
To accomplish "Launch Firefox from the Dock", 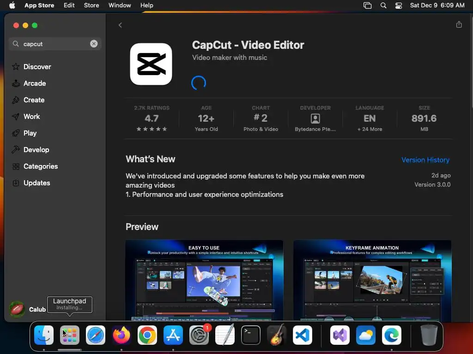I will click(x=121, y=335).
